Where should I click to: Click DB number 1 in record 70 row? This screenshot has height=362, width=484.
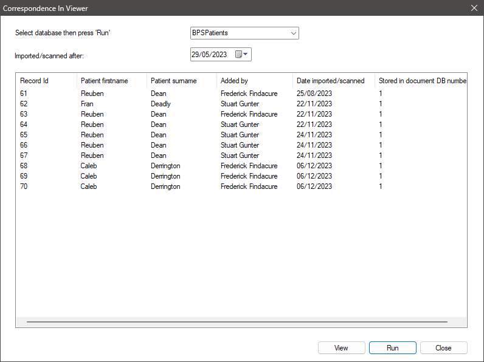click(381, 186)
